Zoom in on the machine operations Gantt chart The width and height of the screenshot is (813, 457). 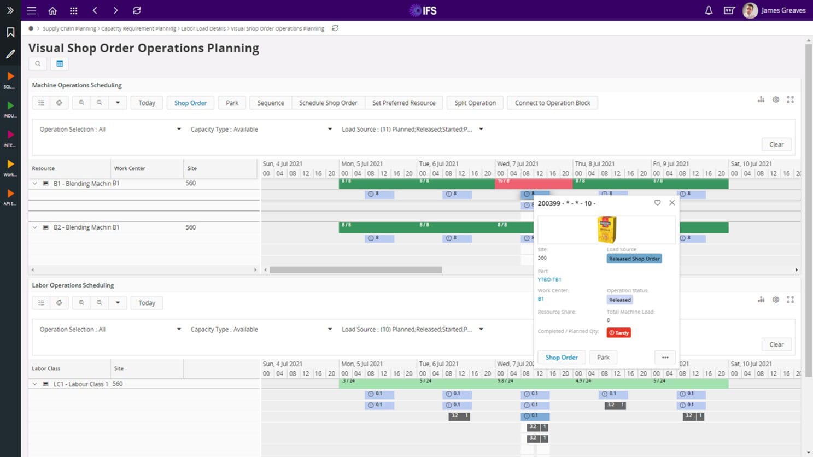pyautogui.click(x=81, y=103)
